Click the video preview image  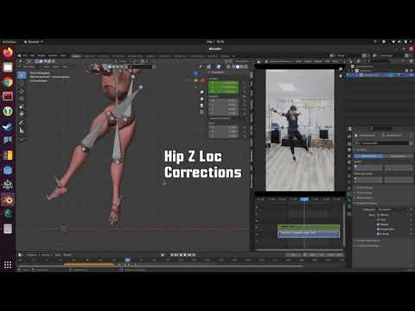tap(300, 130)
